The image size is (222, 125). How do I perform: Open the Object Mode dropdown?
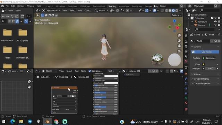[51, 10]
